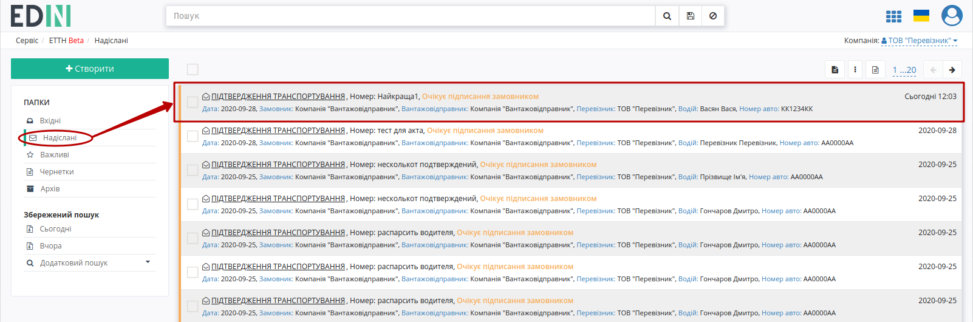Open the 1...20 page range selector
The height and width of the screenshot is (322, 973).
tap(904, 70)
